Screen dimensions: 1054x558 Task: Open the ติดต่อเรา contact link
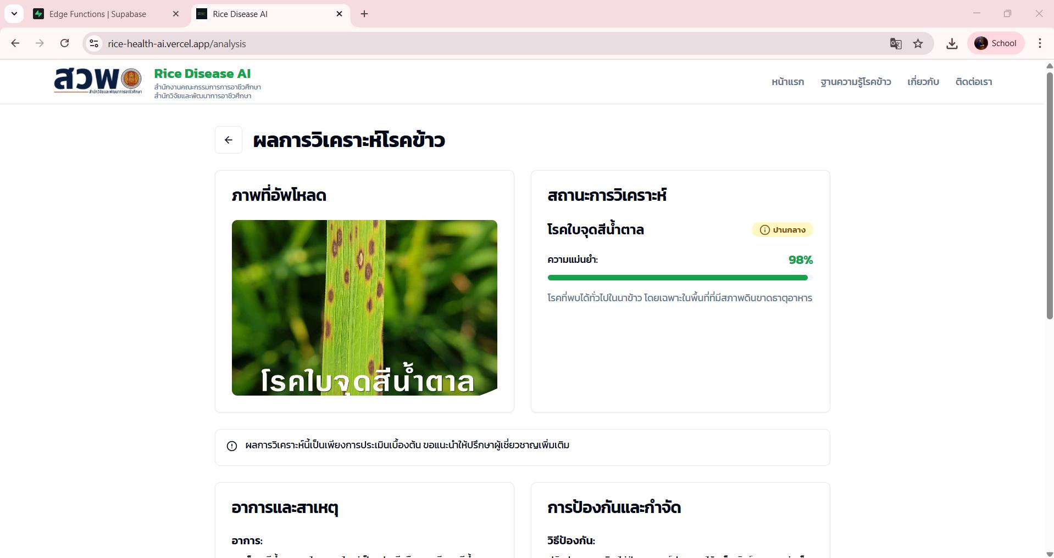pyautogui.click(x=973, y=82)
